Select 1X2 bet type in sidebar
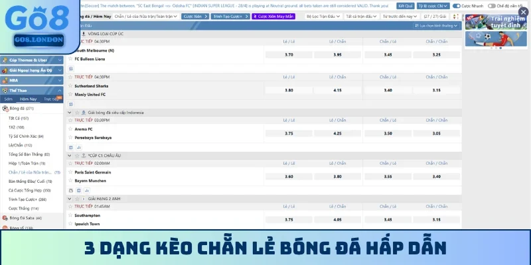 [x=16, y=127]
